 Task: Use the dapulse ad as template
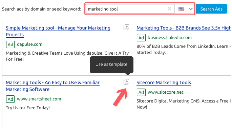(126, 27)
